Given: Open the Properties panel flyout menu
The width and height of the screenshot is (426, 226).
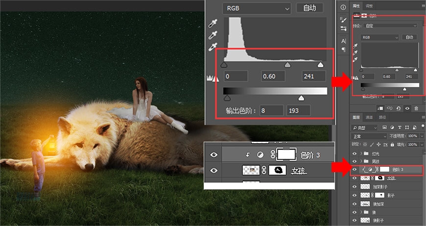Looking at the screenshot, I should (x=423, y=6).
